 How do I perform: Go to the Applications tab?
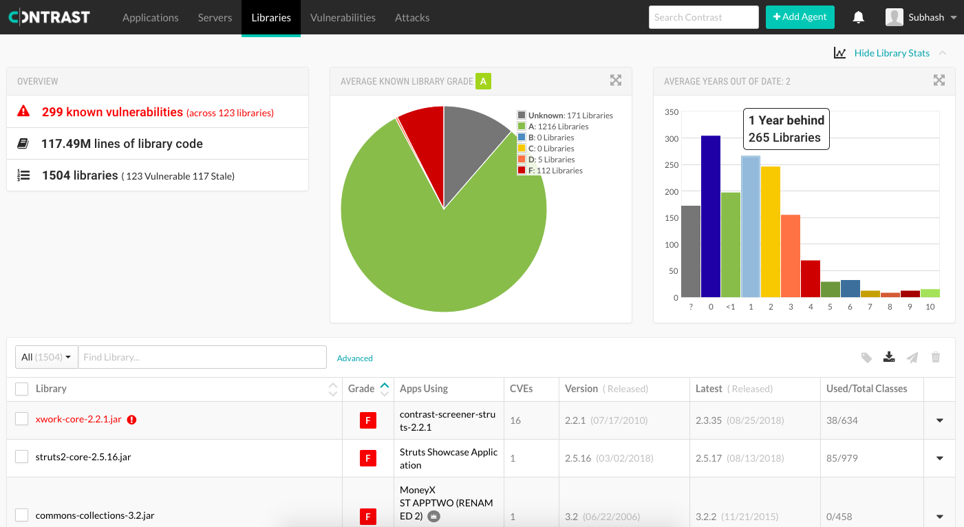[150, 17]
